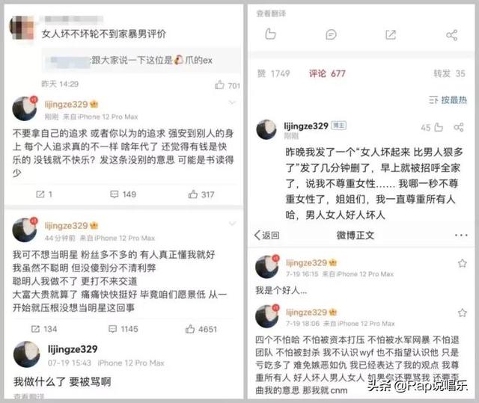Tap the thumbs-up icon under 查看翻译
479x403 pixels.
pyautogui.click(x=270, y=34)
